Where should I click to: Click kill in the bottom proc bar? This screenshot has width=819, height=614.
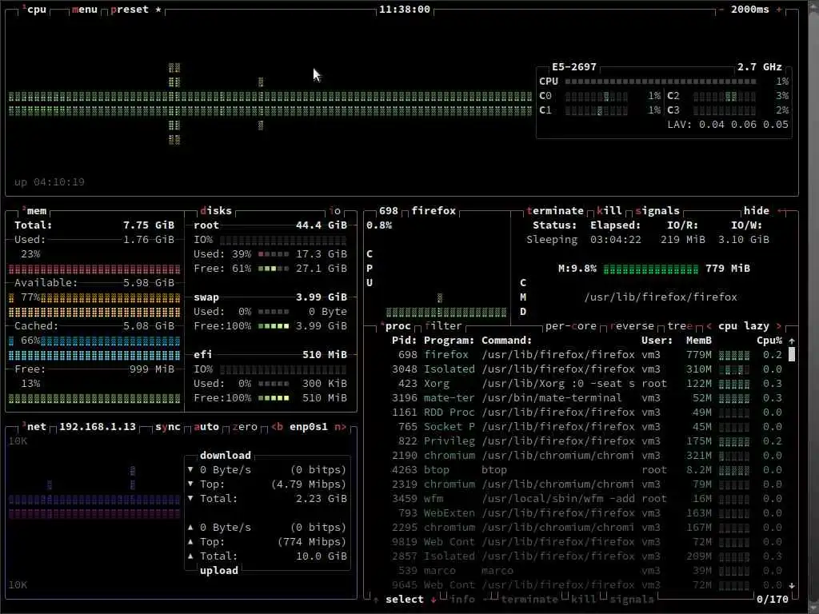point(584,600)
